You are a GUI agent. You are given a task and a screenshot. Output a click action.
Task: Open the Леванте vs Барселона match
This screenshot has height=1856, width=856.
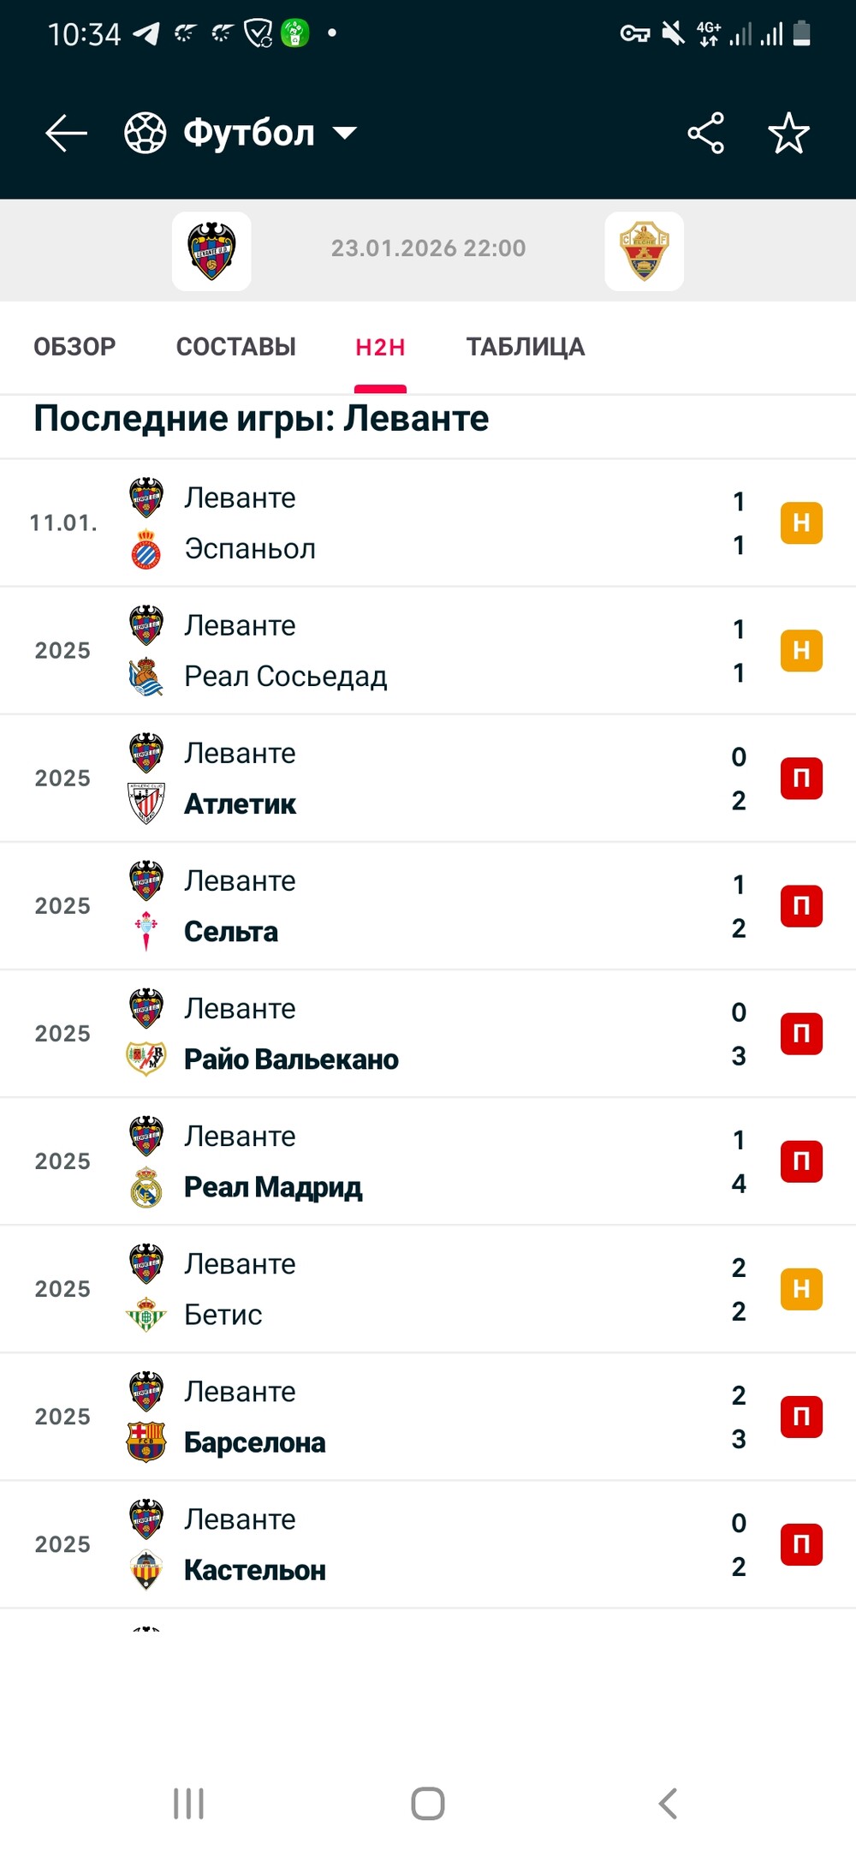428,1417
